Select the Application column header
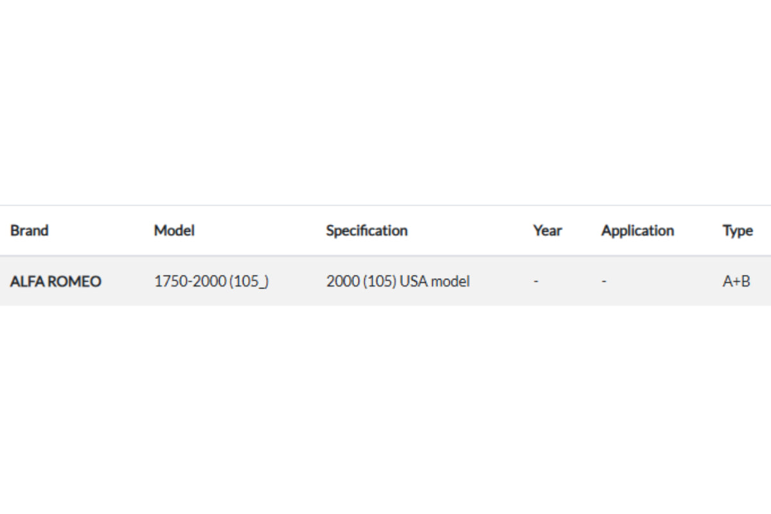771x514 pixels. [x=637, y=231]
